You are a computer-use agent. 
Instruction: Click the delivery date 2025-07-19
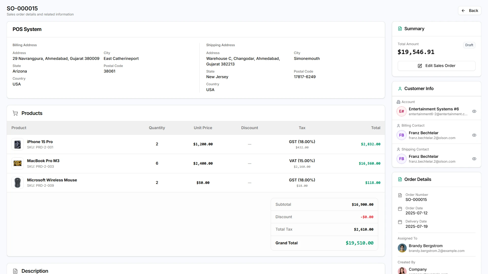(416, 227)
